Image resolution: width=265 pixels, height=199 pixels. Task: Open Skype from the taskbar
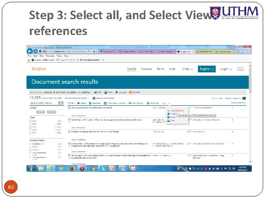[x=102, y=168]
